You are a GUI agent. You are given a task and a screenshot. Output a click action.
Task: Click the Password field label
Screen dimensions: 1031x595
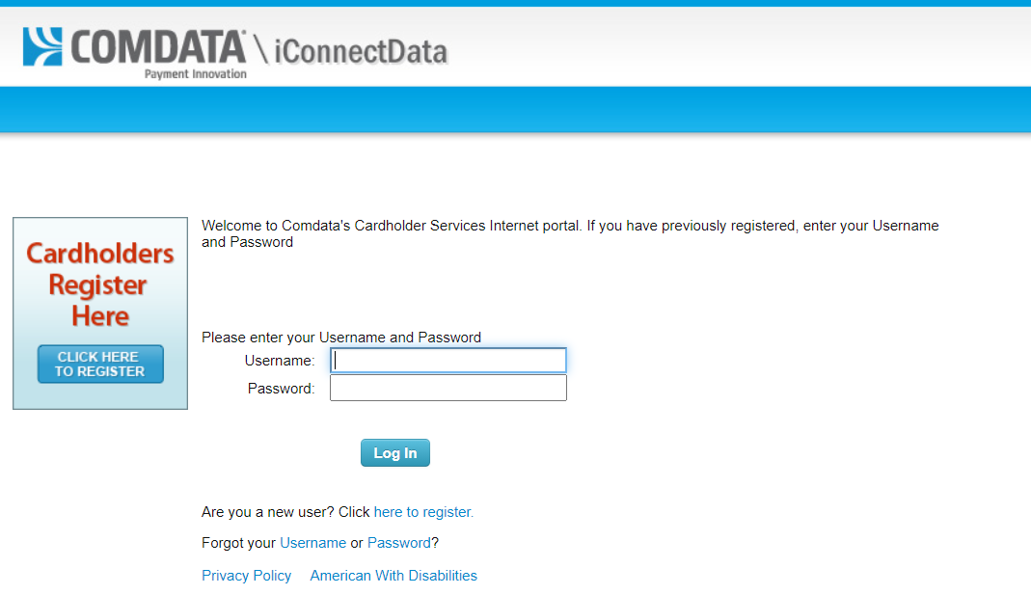pyautogui.click(x=280, y=387)
